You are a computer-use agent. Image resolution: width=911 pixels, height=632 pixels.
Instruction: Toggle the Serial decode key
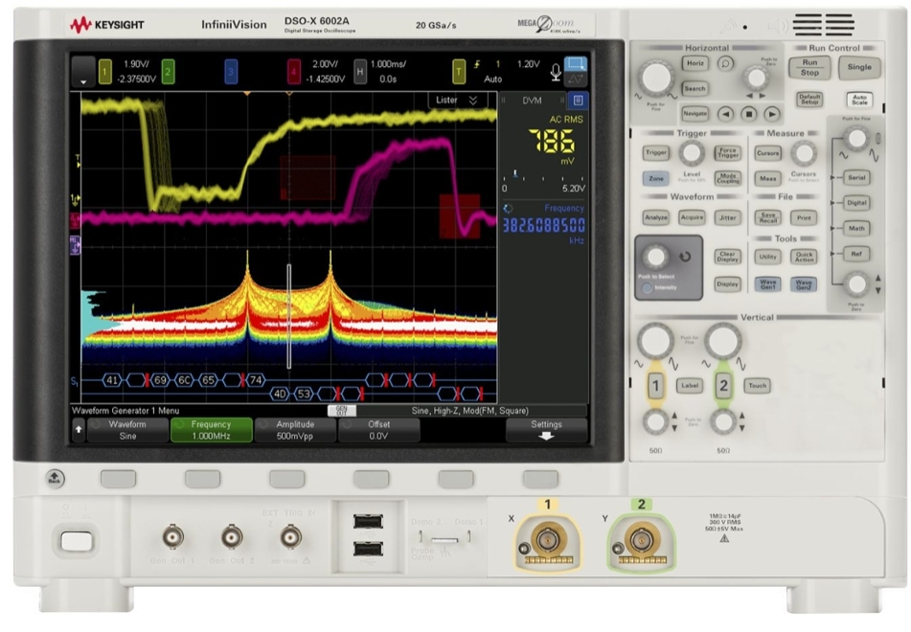[x=856, y=177]
